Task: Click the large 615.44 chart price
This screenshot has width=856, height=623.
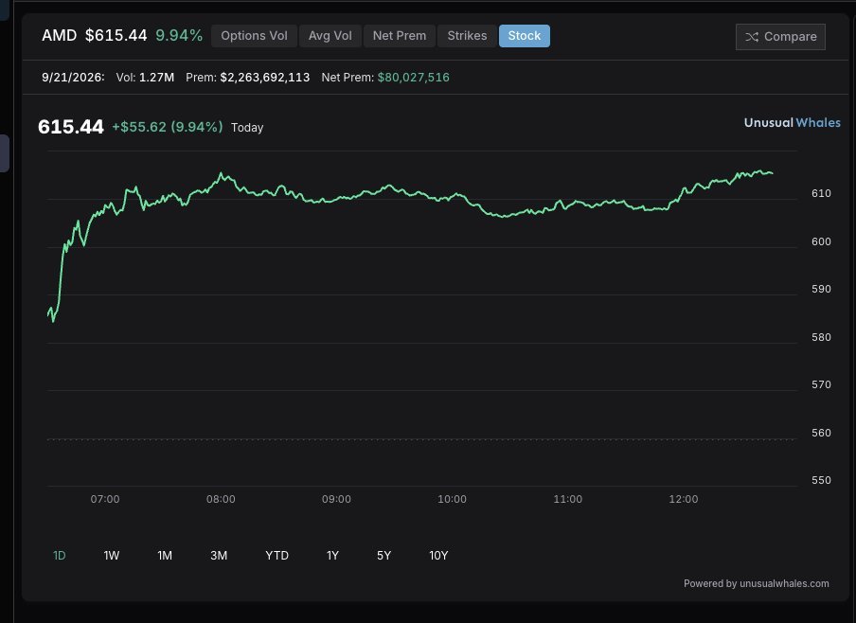Action: 70,127
